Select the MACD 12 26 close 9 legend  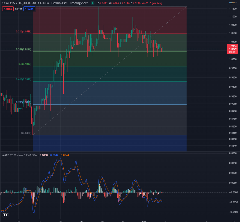(x=19, y=155)
